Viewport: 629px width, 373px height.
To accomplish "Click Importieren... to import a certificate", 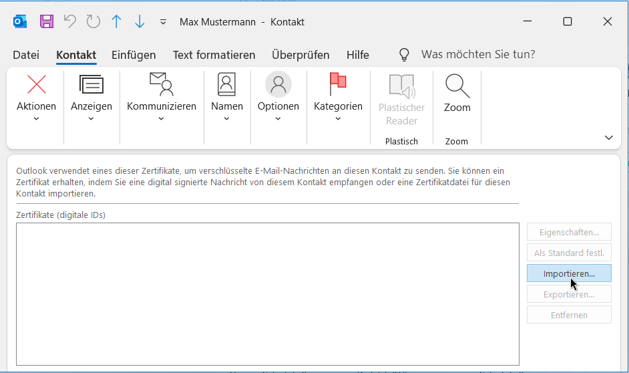I will point(569,273).
